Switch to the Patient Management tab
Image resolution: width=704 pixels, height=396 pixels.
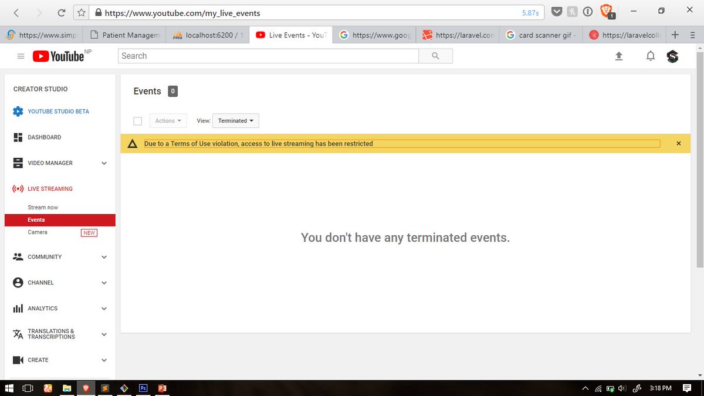pyautogui.click(x=125, y=35)
